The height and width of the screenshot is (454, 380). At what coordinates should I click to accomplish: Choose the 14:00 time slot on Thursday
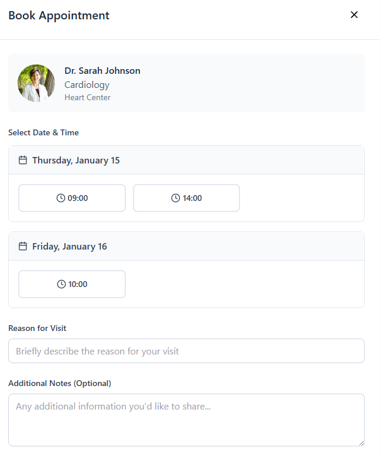pos(187,199)
